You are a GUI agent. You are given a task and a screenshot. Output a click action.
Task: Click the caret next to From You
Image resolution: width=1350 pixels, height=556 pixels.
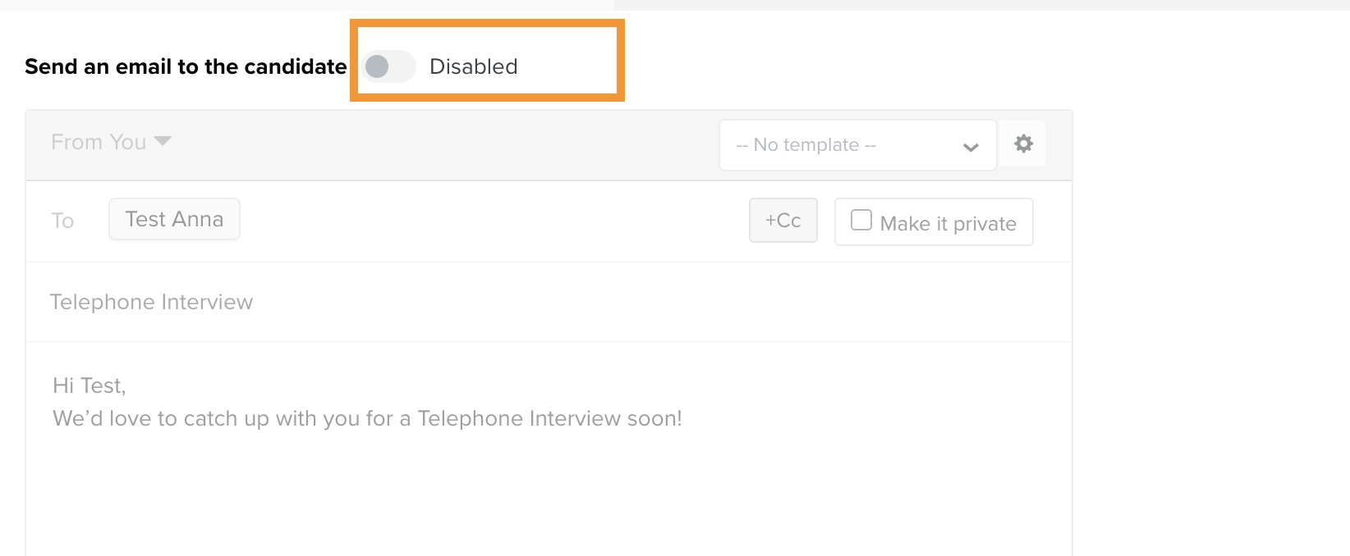tap(163, 141)
